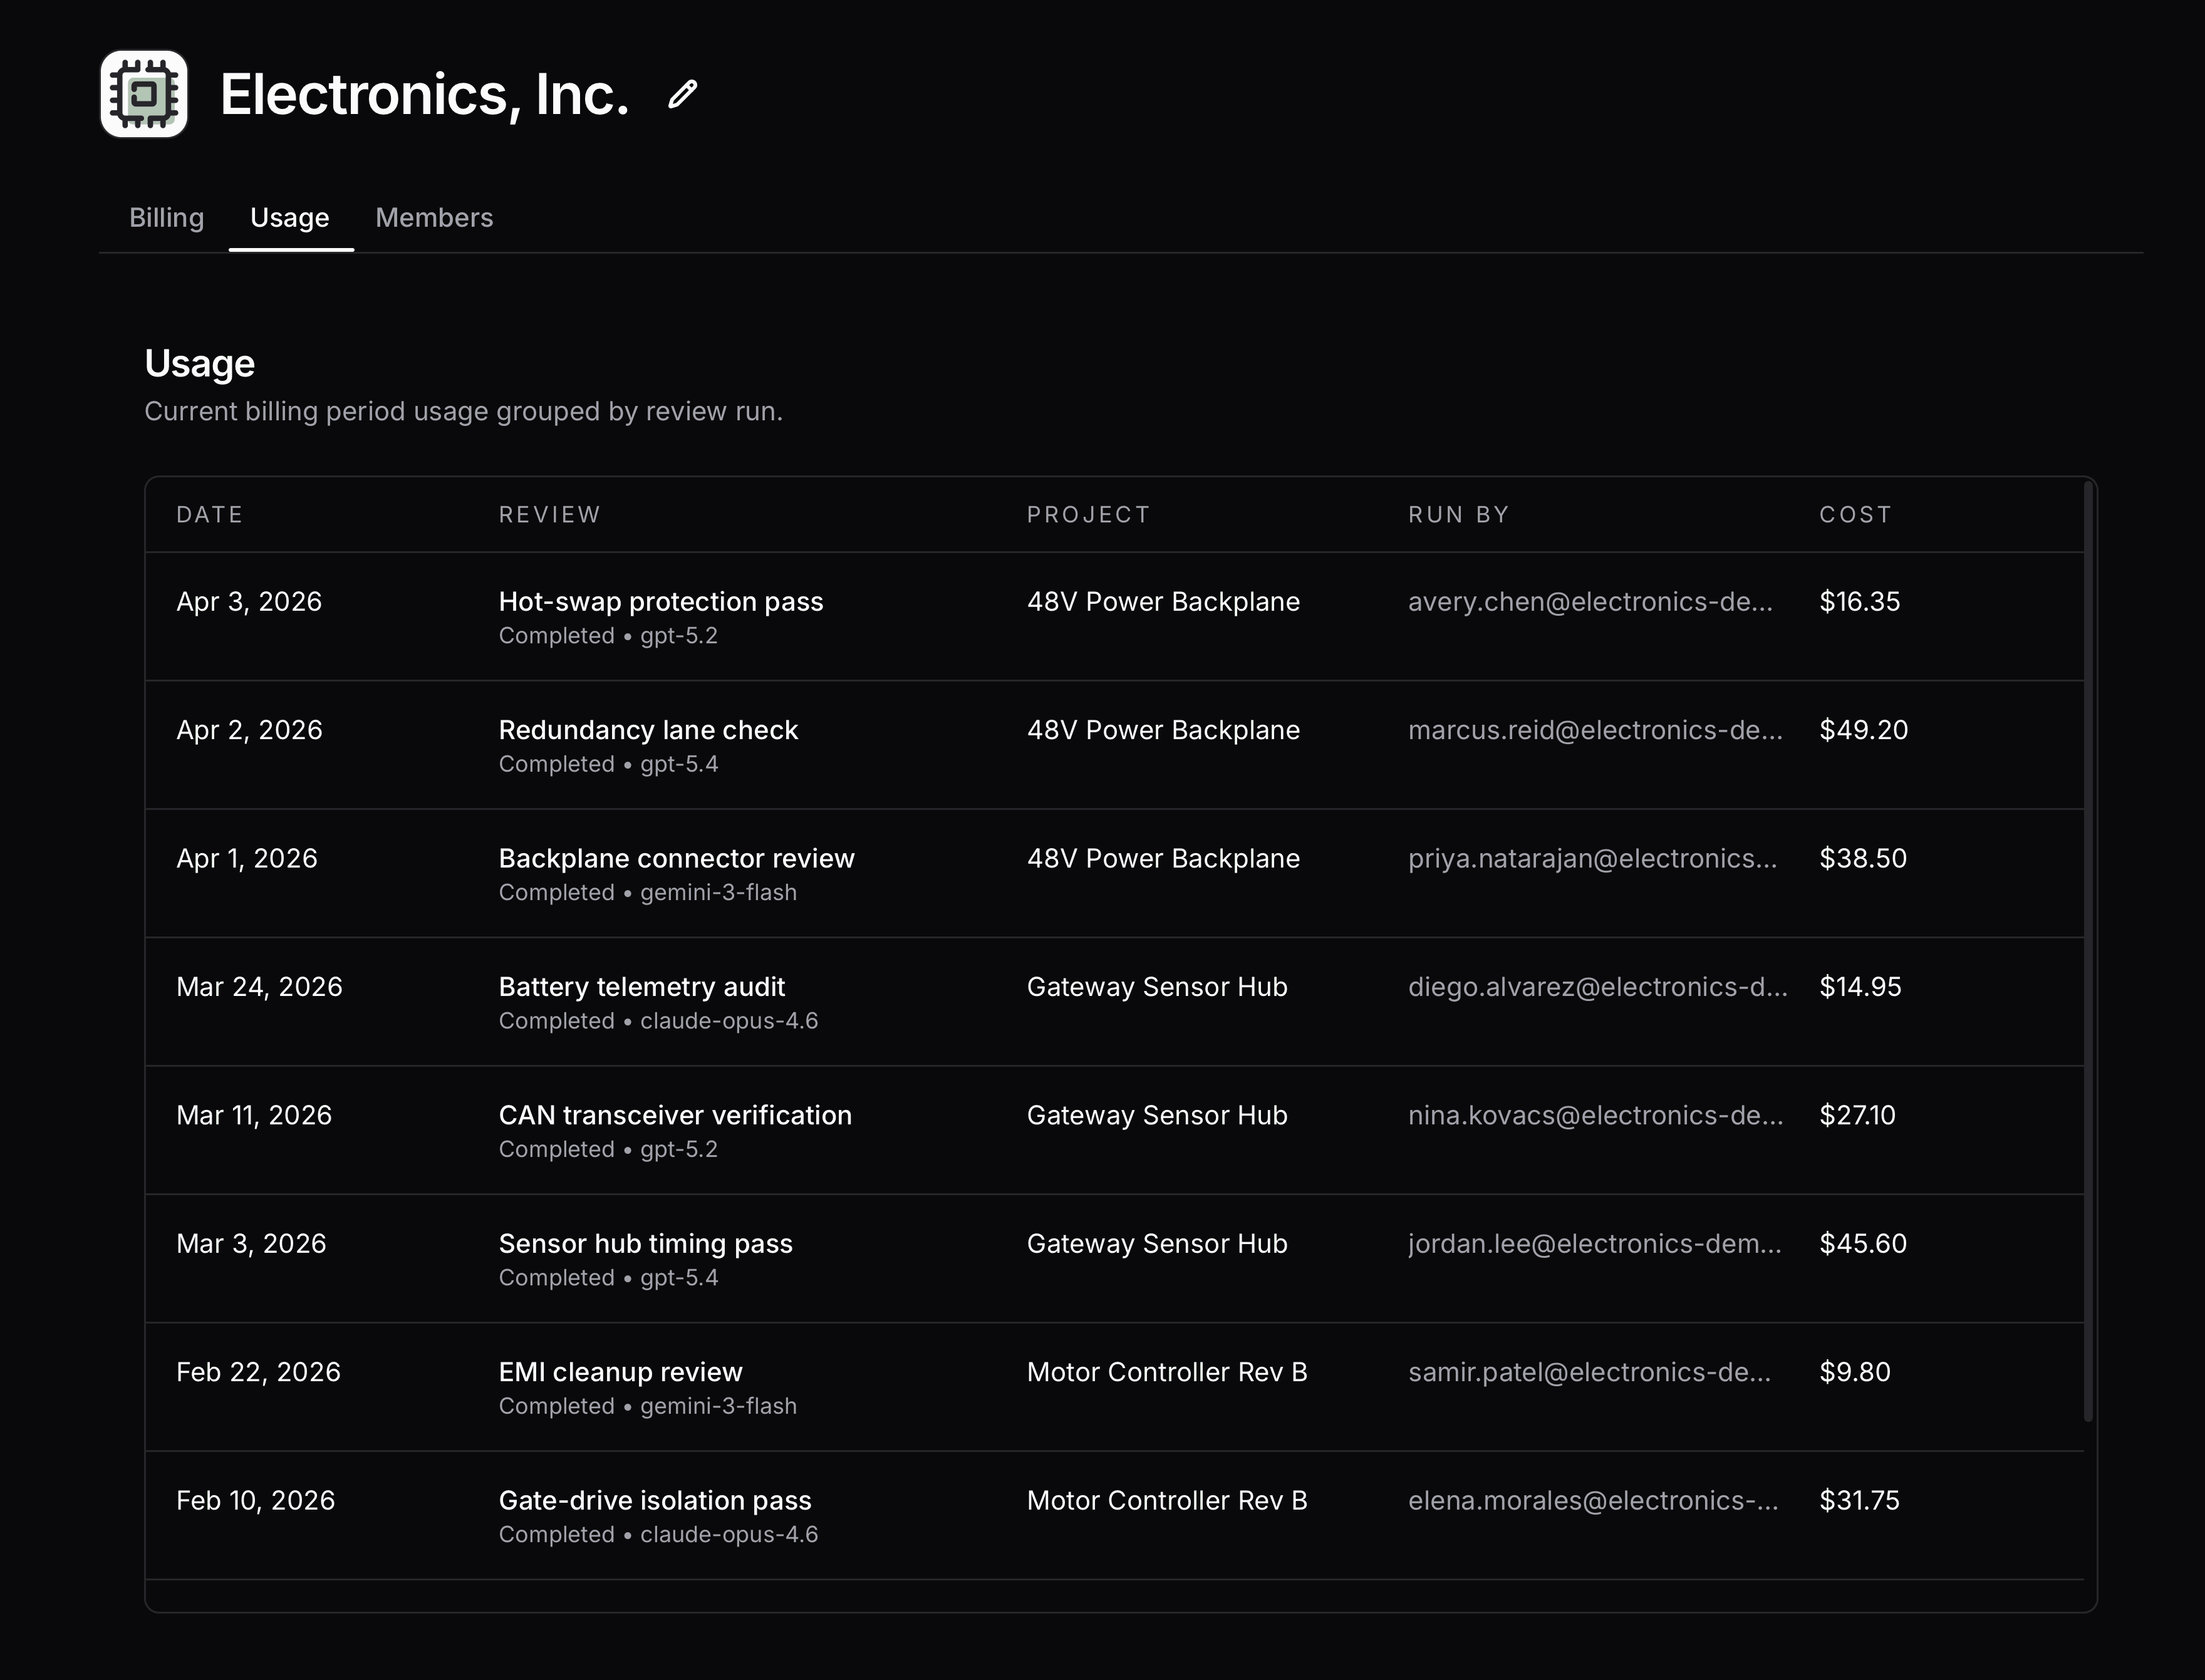Select the CAN transceiver verification row
The image size is (2205, 1680).
[x=675, y=1115]
